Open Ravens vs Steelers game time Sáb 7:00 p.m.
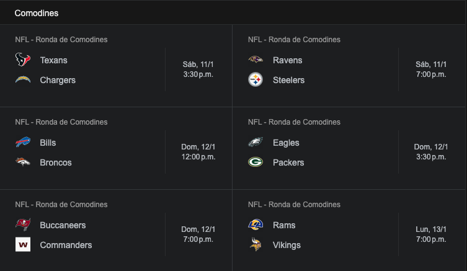The height and width of the screenshot is (271, 467). pos(431,74)
